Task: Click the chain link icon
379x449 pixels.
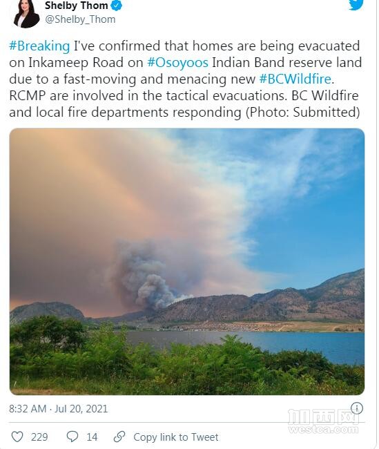Action: point(119,437)
